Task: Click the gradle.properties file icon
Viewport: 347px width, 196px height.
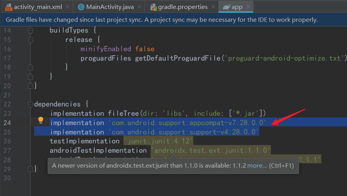Action: pos(153,7)
